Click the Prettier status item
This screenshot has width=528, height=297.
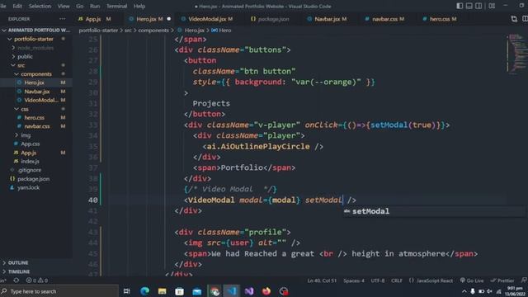click(x=502, y=280)
